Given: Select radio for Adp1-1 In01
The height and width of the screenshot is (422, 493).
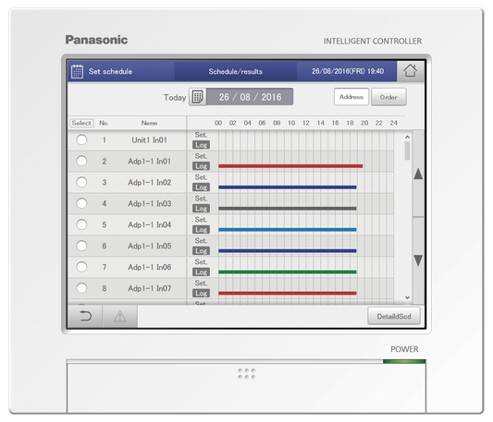Looking at the screenshot, I should click(81, 161).
